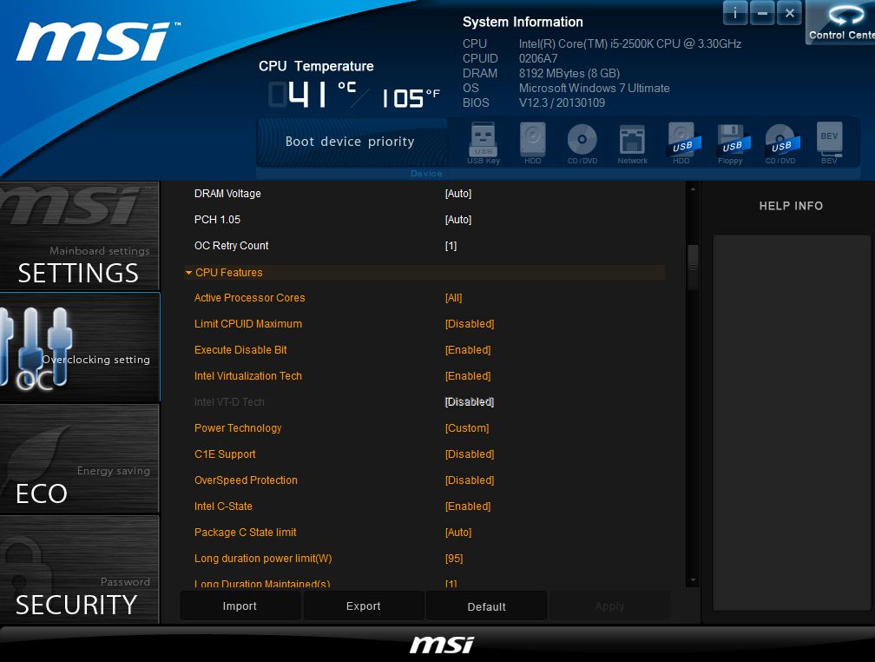Select the Active Processor Cores label
The height and width of the screenshot is (662, 875).
coord(249,298)
